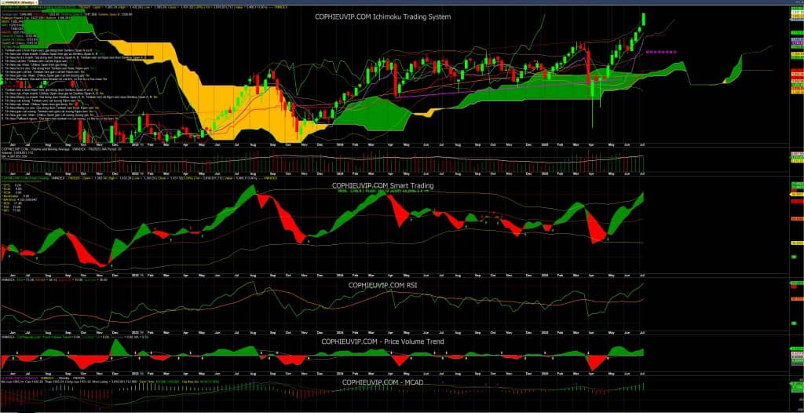This screenshot has width=804, height=413.
Task: Click the latest July candle at the chart top
Action: (644, 19)
